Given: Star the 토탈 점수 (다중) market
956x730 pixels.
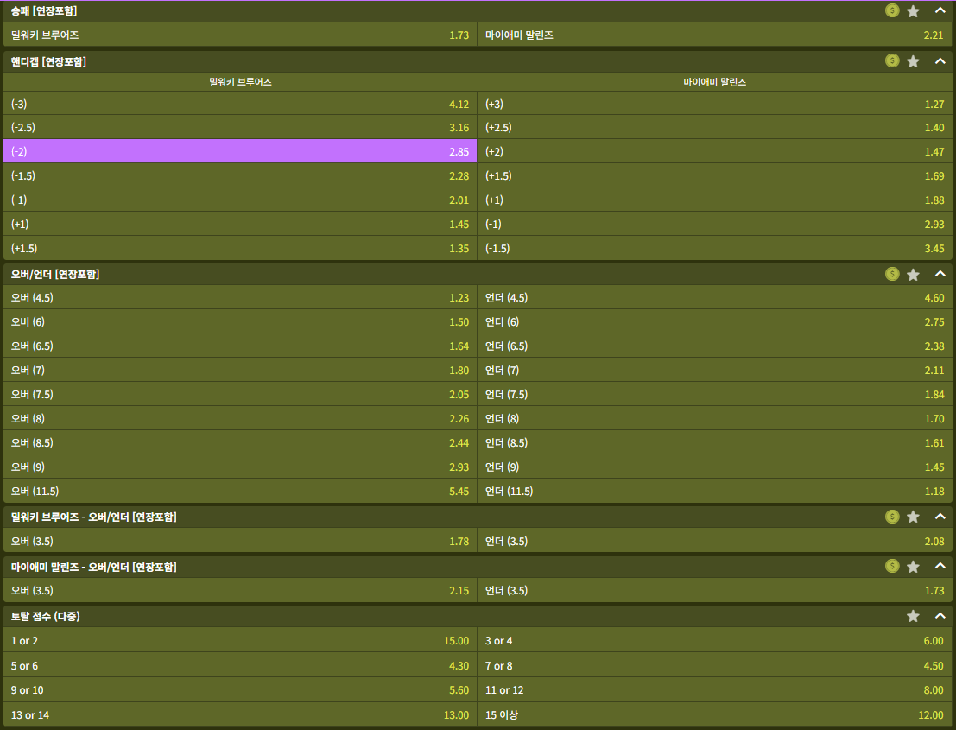Looking at the screenshot, I should coord(913,616).
